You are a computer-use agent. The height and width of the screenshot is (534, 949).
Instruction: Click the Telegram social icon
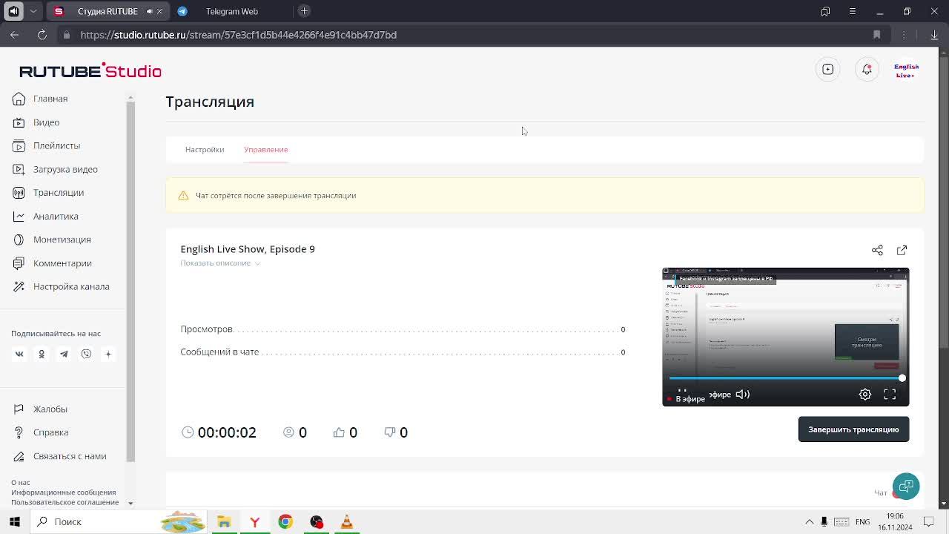pyautogui.click(x=64, y=354)
